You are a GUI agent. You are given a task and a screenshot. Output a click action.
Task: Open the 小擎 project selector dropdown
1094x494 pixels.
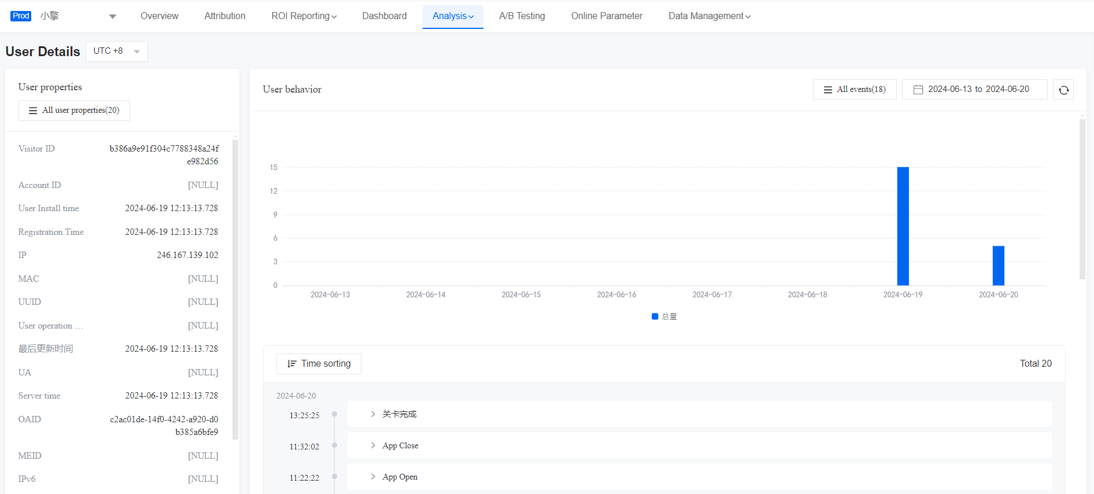point(112,17)
